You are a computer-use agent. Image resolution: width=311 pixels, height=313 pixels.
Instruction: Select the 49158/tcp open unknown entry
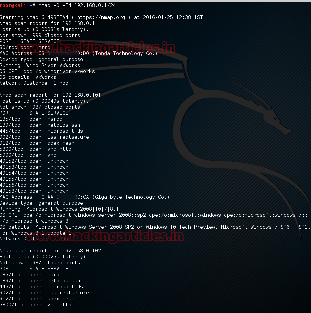(33, 191)
